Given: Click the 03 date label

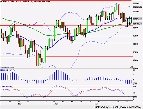Looking at the screenshot, I should pyautogui.click(x=19, y=102).
